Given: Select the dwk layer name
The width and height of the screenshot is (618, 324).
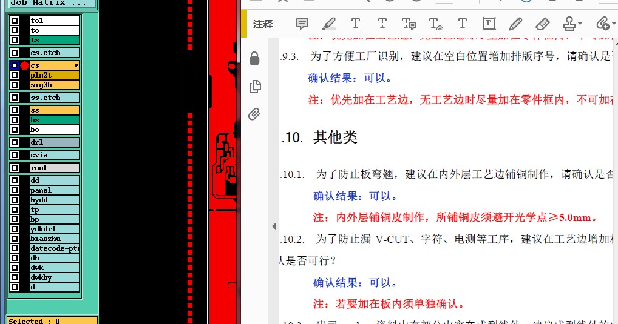Looking at the screenshot, I should point(55,268).
